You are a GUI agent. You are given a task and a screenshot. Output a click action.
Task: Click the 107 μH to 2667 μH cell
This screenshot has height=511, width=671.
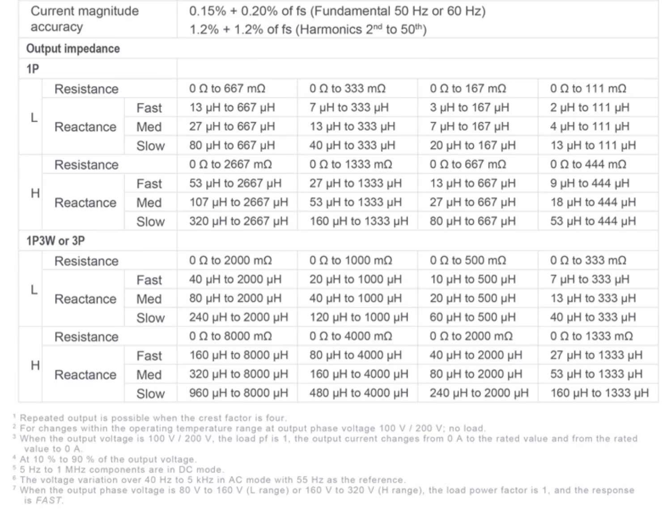pyautogui.click(x=238, y=202)
